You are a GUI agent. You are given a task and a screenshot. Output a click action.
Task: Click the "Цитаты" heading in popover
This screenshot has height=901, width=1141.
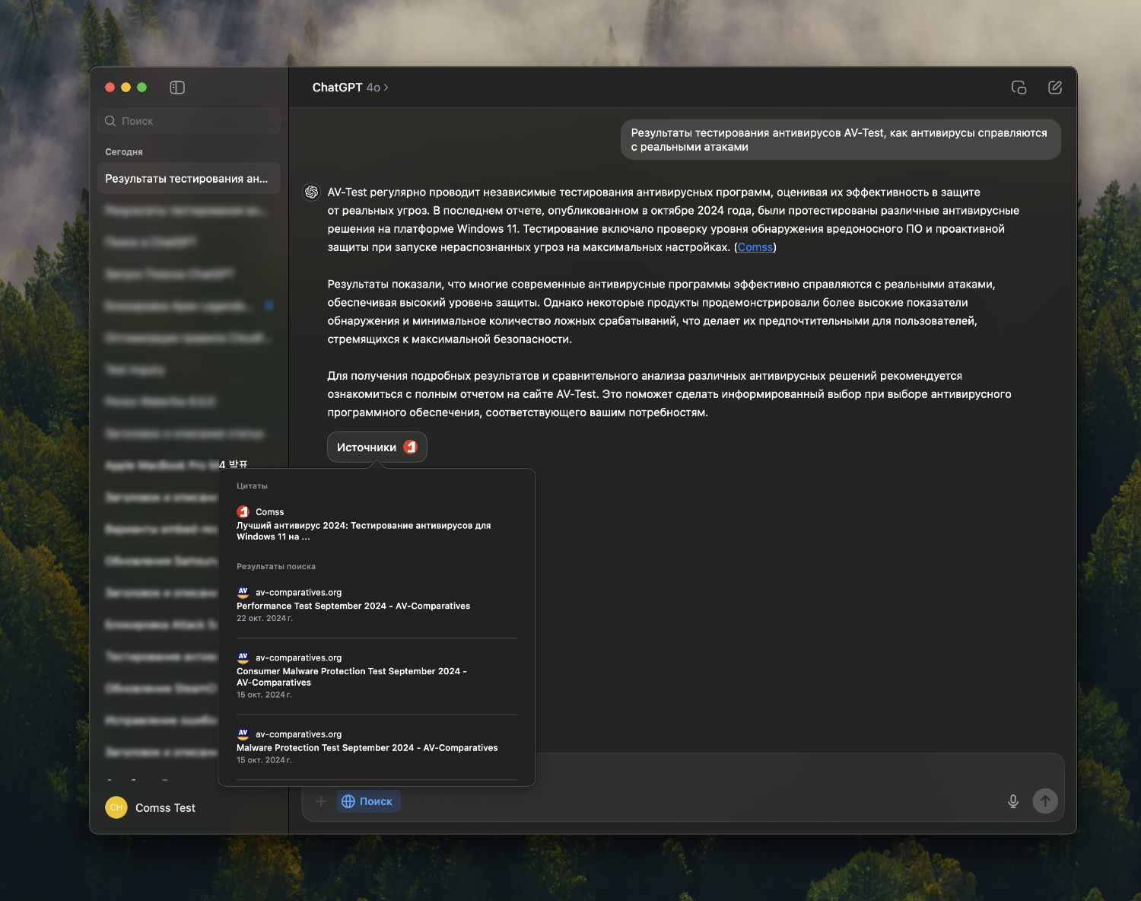click(x=252, y=486)
